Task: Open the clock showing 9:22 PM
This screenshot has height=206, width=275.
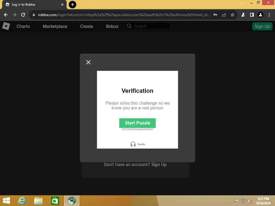Action: 263,201
